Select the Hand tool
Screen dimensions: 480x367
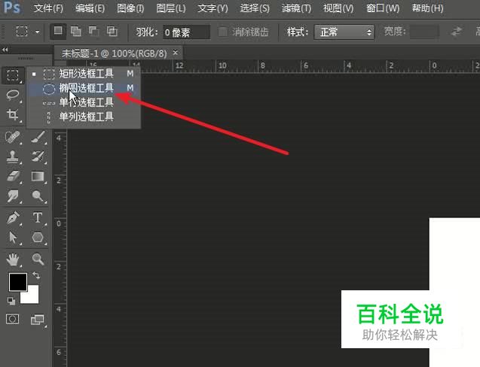(x=13, y=259)
